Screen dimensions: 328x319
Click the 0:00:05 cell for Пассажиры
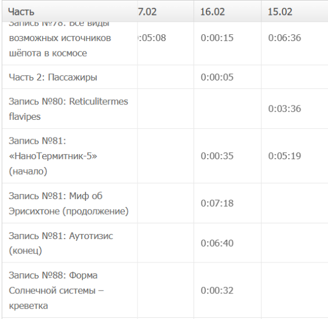point(217,77)
